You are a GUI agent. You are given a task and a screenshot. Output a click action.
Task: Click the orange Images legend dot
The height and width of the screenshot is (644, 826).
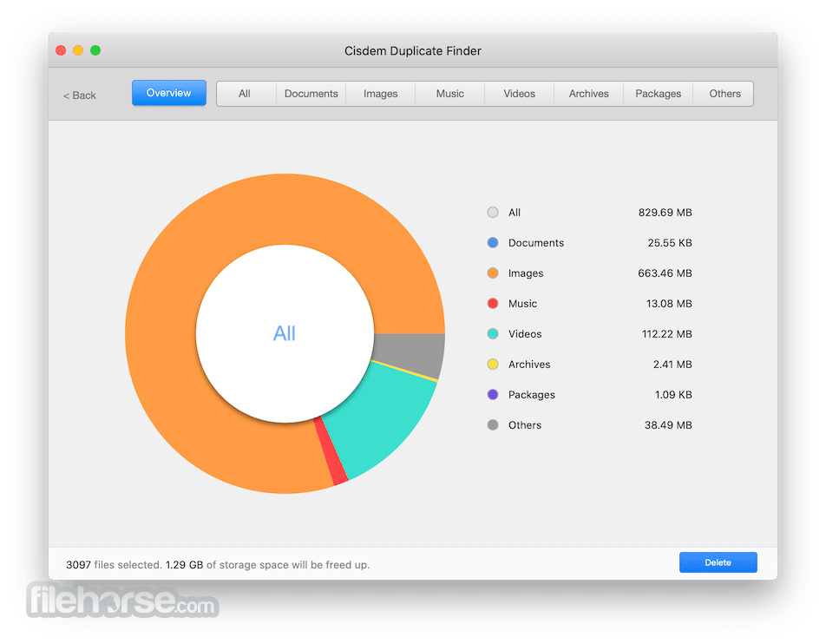(493, 273)
